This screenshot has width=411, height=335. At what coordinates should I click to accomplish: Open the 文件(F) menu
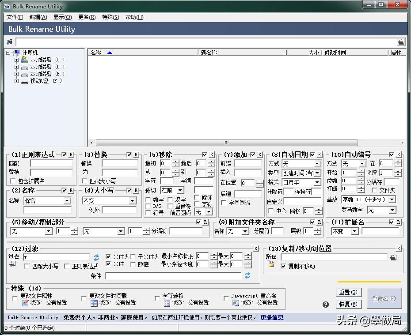[x=15, y=17]
